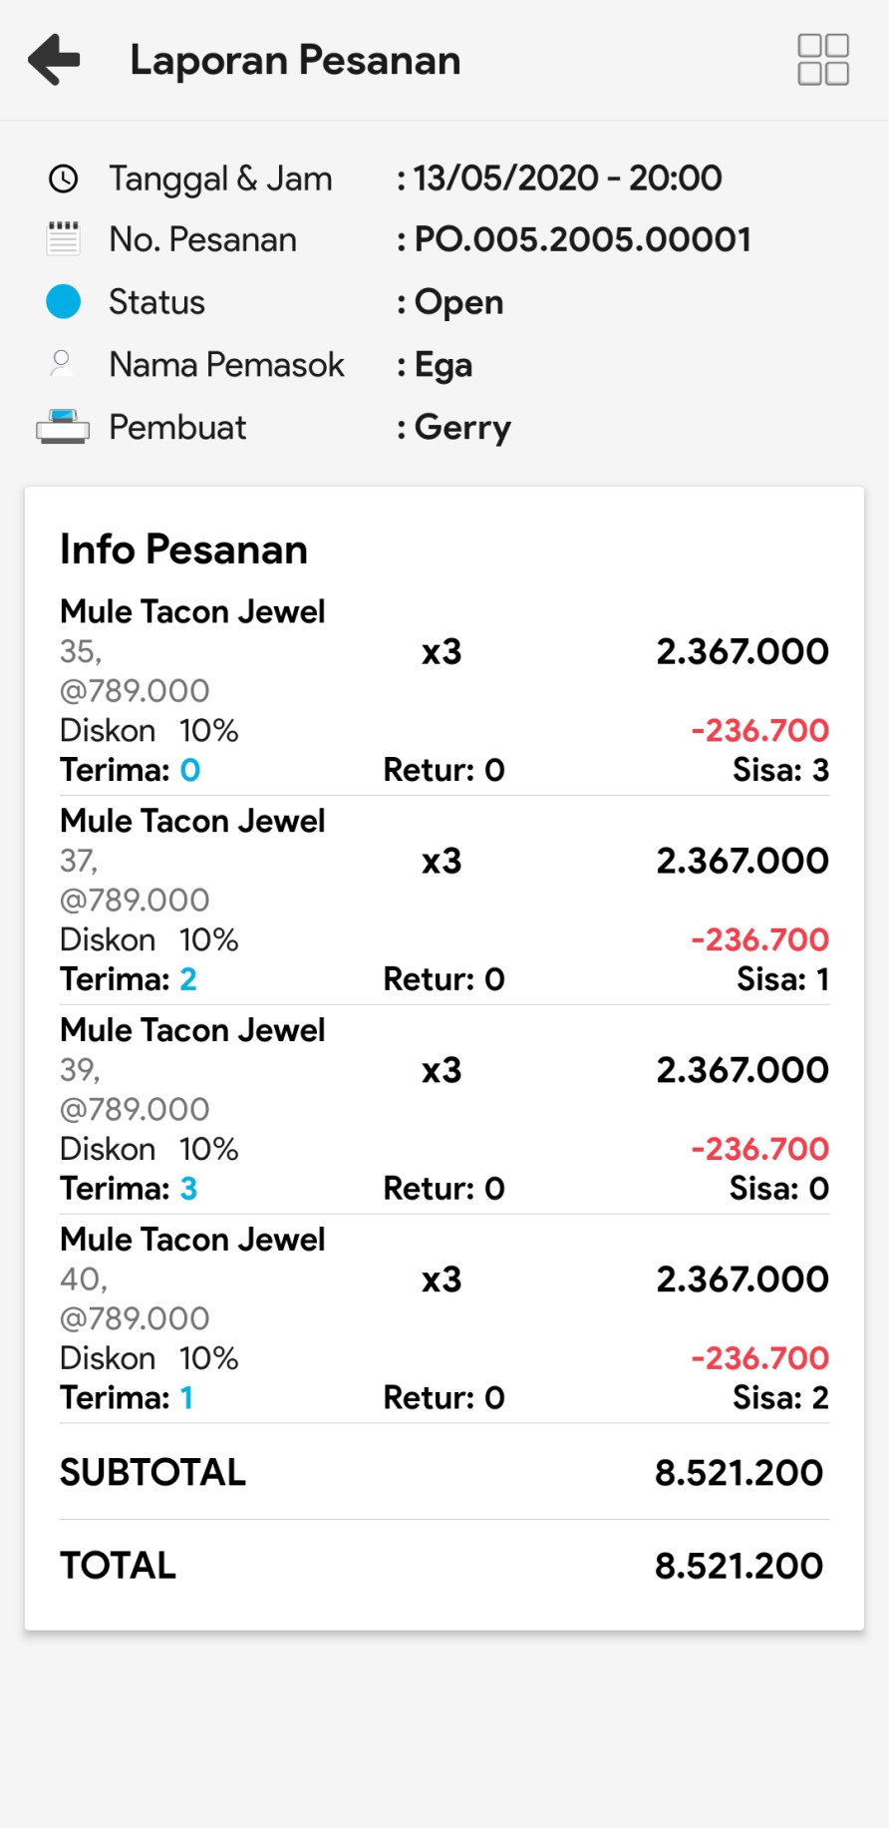Open the Mule Tacon Jewel size 40 item
Screen dimensions: 889x1828
[x=192, y=1240]
